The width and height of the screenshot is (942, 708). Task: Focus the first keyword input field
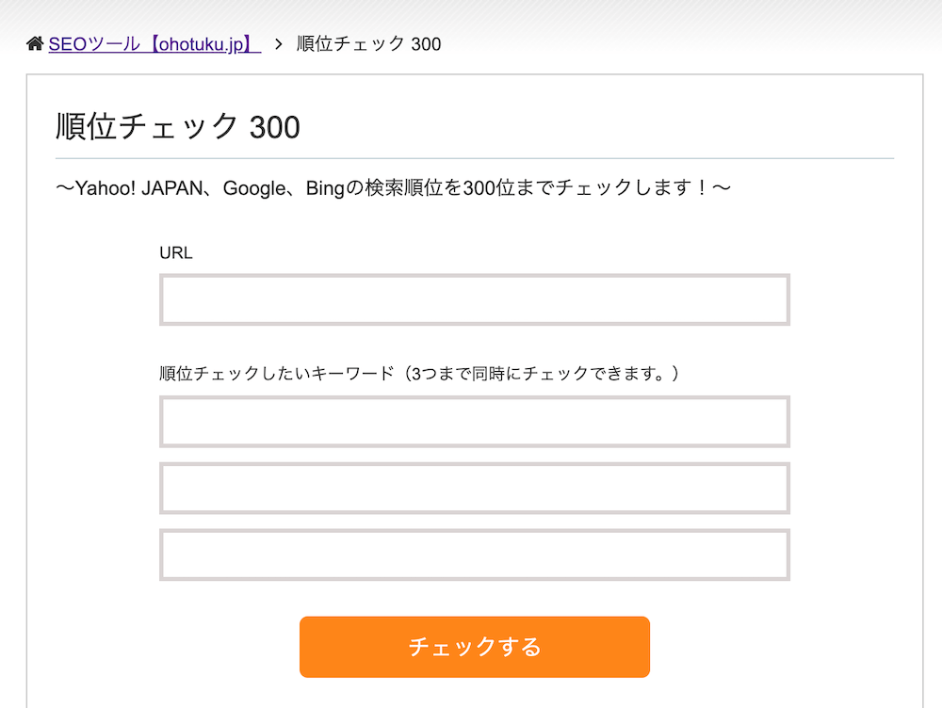click(x=475, y=422)
